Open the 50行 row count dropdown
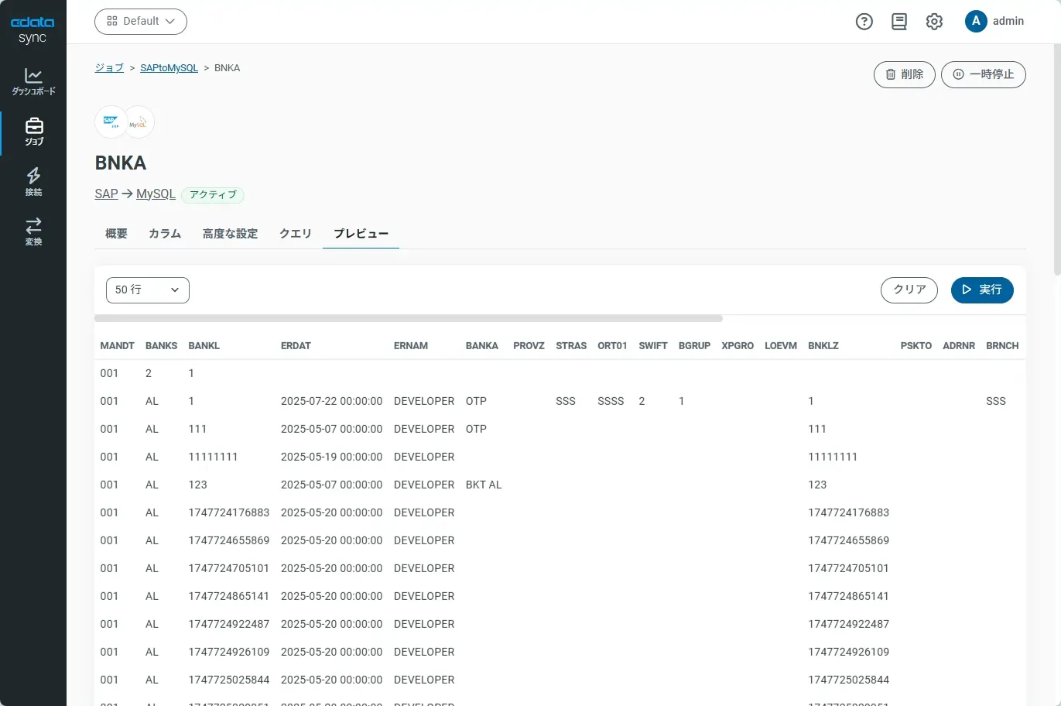The width and height of the screenshot is (1061, 706). pos(147,290)
